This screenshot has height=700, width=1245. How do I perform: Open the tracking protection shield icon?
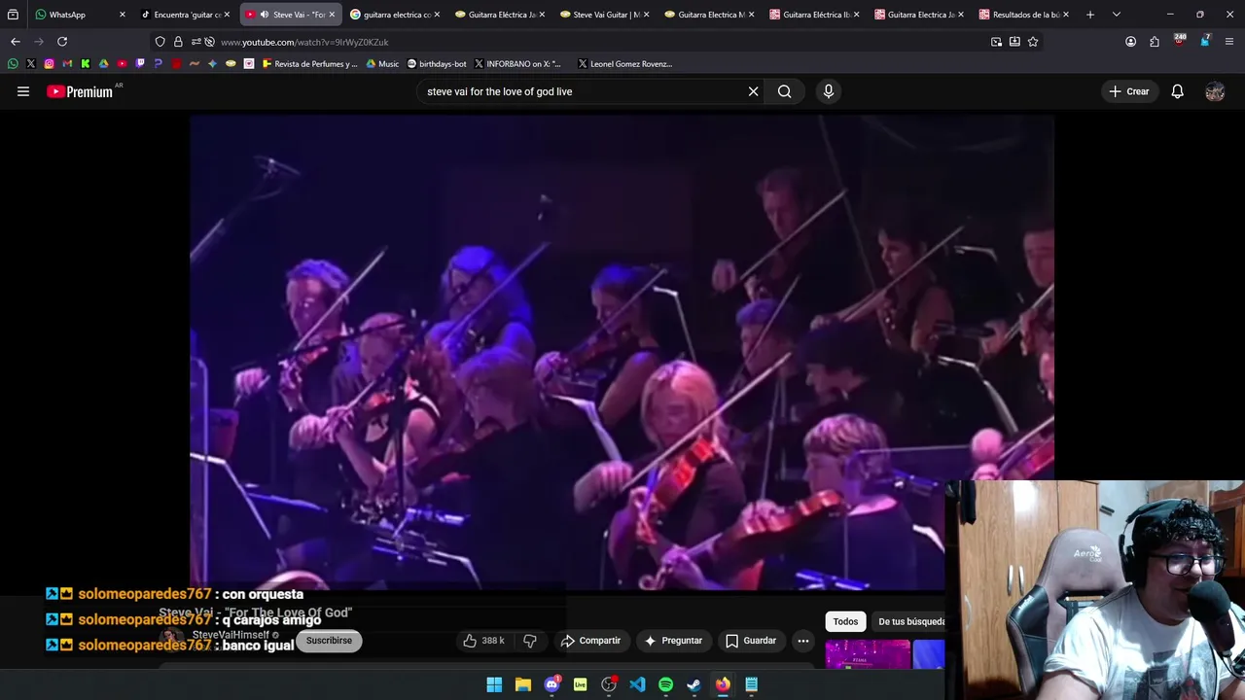[160, 42]
